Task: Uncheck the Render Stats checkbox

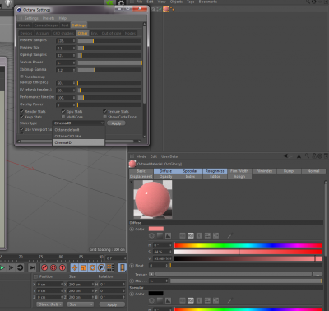Action: pyautogui.click(x=21, y=111)
